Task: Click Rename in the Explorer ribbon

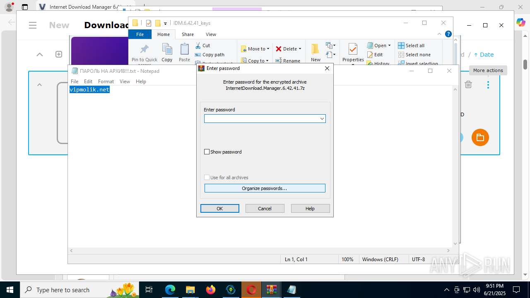Action: coord(288,60)
